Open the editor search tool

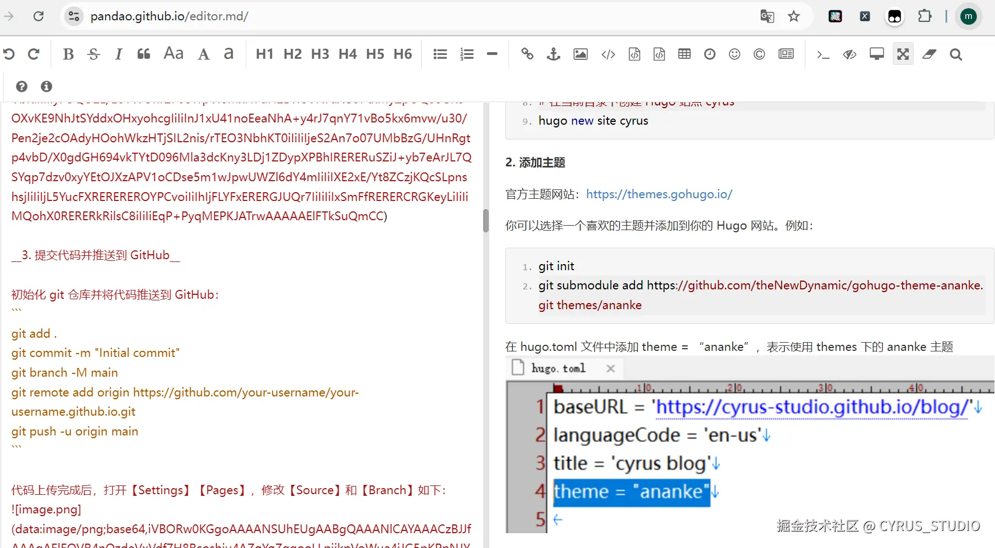point(956,54)
